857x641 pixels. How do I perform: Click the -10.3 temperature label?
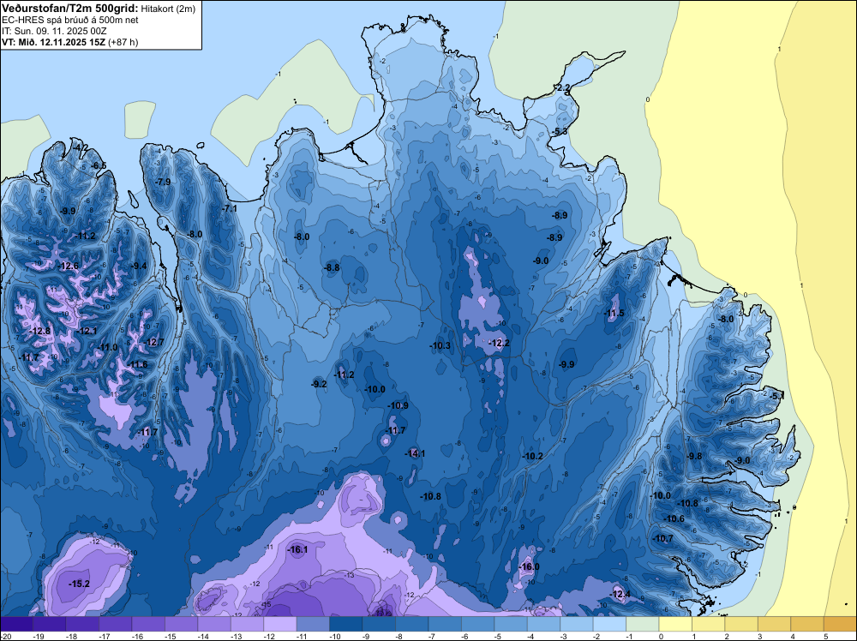click(x=440, y=346)
